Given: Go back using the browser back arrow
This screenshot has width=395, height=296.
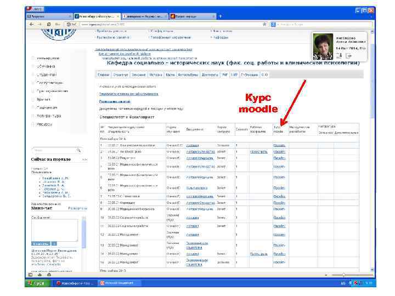Looking at the screenshot, I should pyautogui.click(x=32, y=25).
